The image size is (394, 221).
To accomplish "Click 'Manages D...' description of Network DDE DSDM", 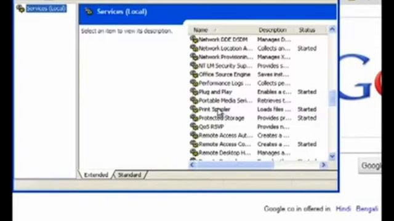I will coord(274,39).
